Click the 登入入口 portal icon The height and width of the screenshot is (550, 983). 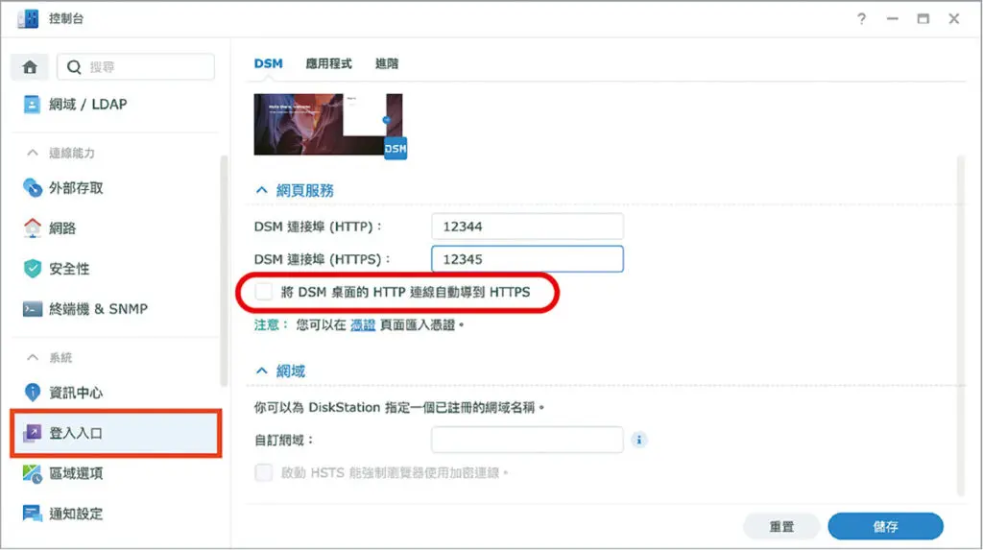coord(32,433)
